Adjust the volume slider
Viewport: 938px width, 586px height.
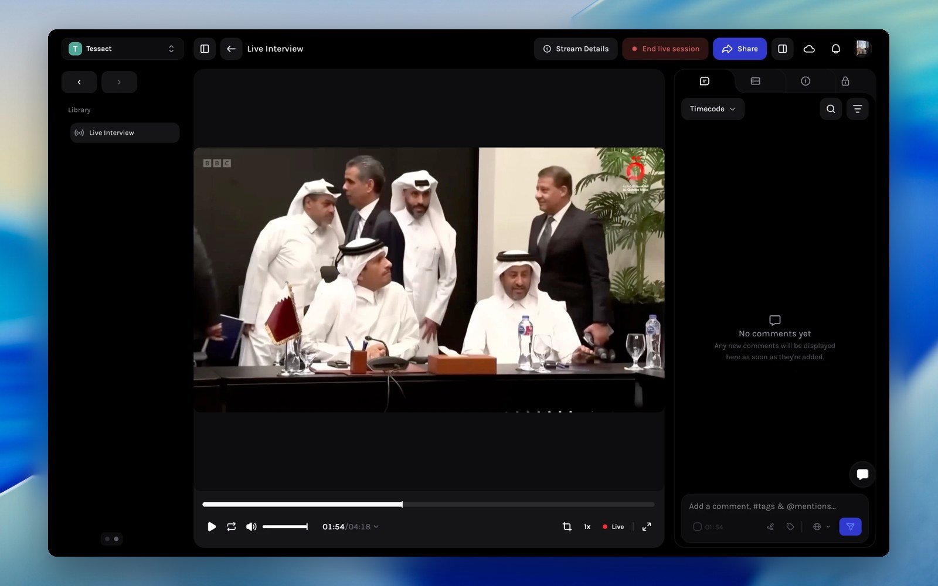coord(285,527)
